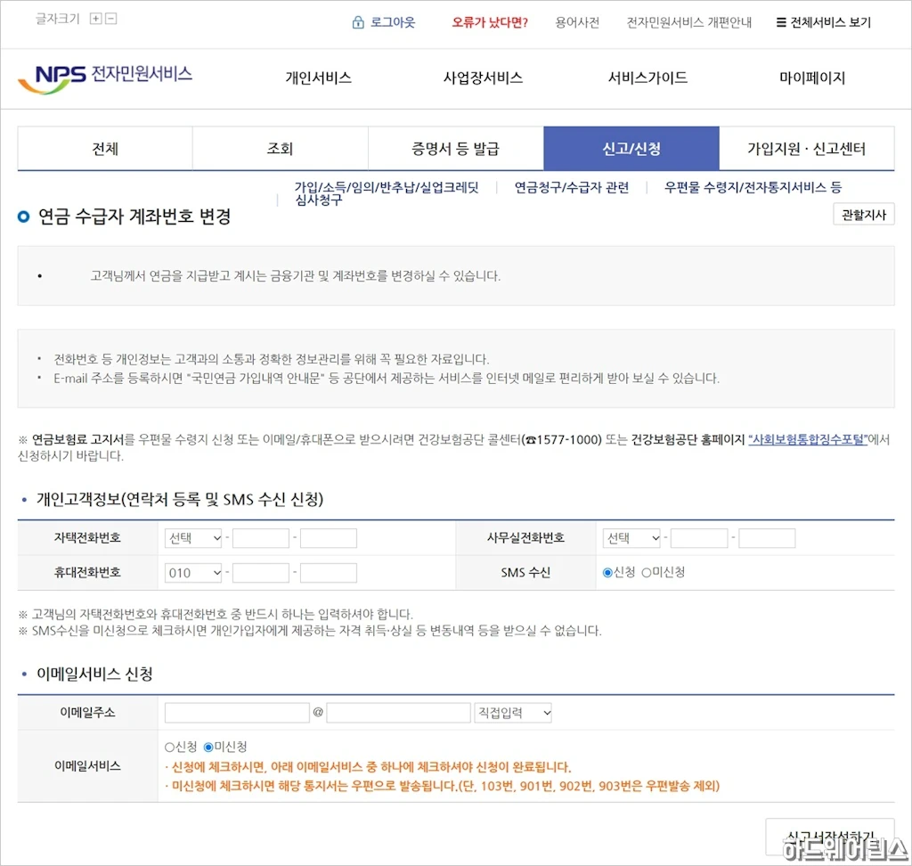Click the 로그아웃 link
Viewport: 912px width, 866px height.
[x=393, y=22]
